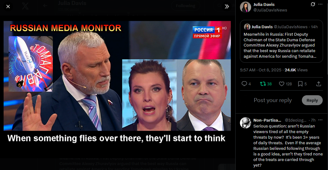The width and height of the screenshot is (328, 170).
Task: Open the Non-Partisan commenter's avatar
Action: click(x=245, y=123)
